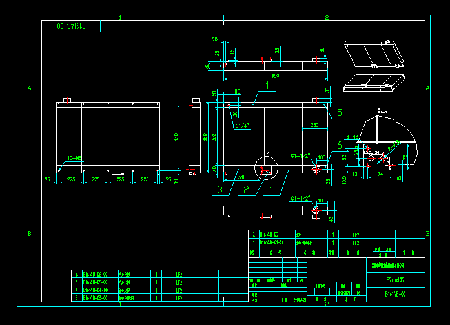Click the G1/4" thread callout
This screenshot has width=450, height=325.
tap(242, 126)
